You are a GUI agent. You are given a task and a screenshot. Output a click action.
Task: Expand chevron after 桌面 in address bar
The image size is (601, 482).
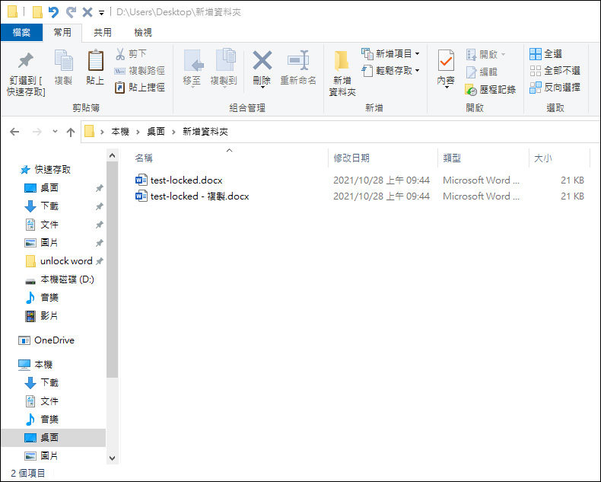click(173, 132)
